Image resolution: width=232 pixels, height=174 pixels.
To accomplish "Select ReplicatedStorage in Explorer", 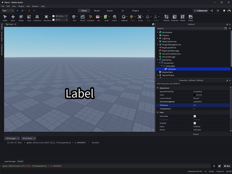I will pyautogui.click(x=170, y=51).
